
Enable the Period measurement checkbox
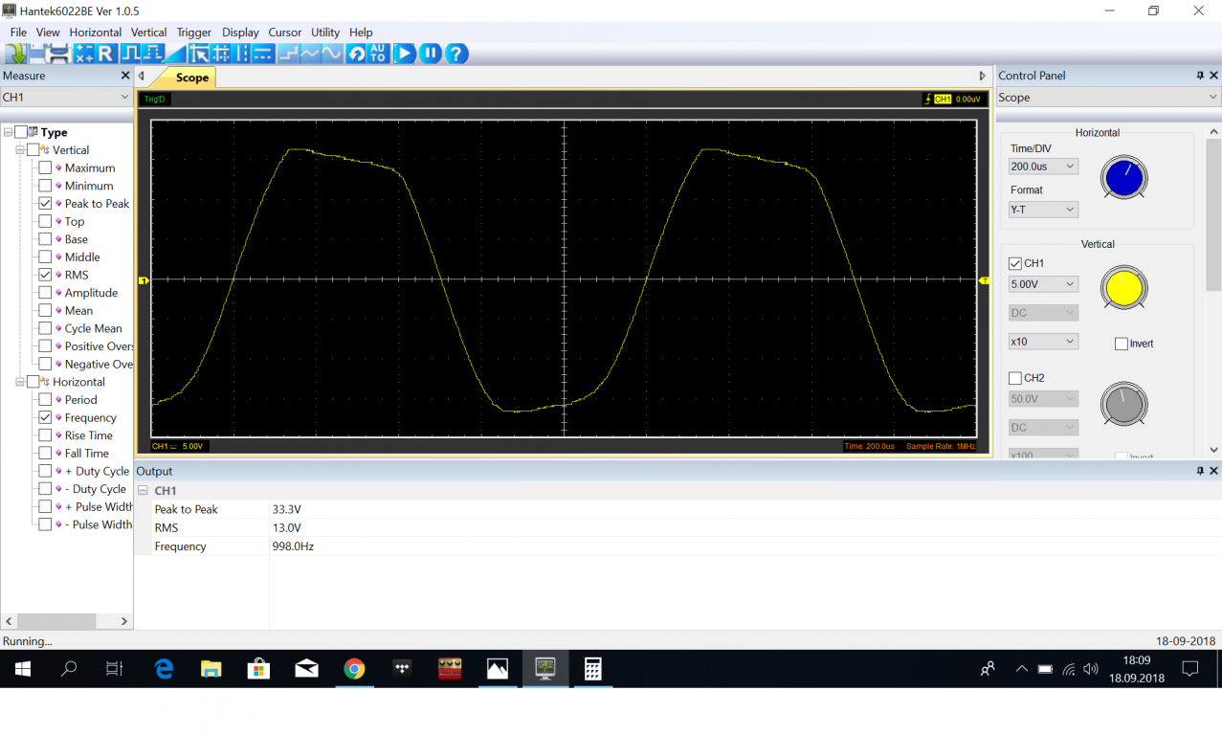point(45,399)
